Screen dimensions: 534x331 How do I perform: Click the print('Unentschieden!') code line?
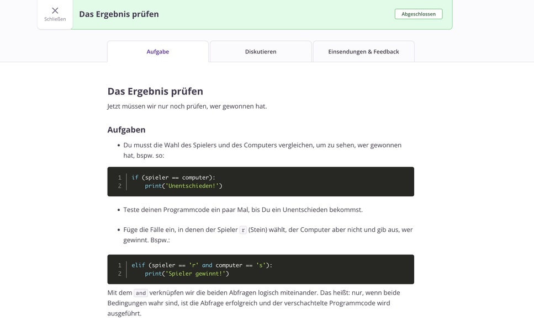(x=183, y=186)
